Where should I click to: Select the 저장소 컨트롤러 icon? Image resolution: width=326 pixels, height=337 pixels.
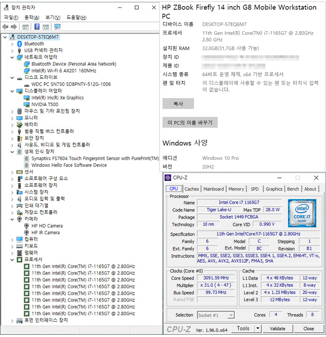[x=20, y=212]
